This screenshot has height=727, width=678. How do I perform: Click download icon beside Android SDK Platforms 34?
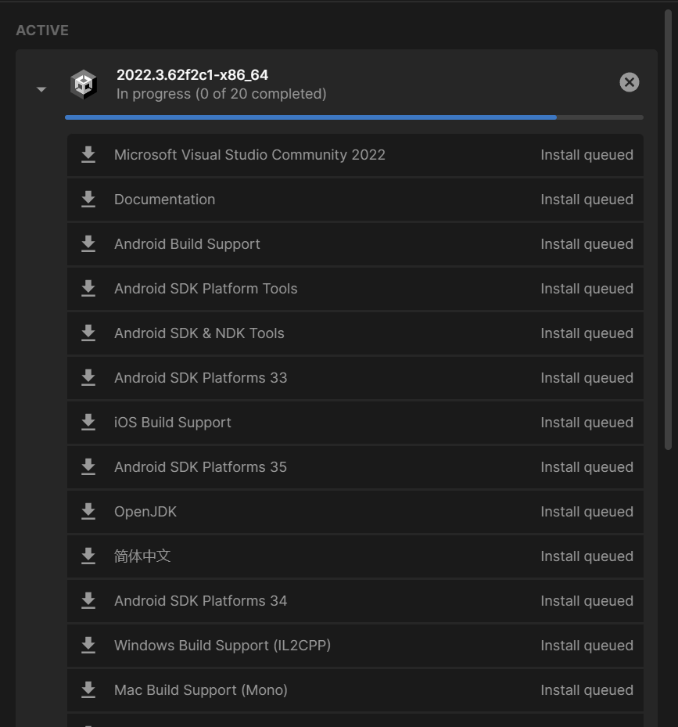point(88,601)
